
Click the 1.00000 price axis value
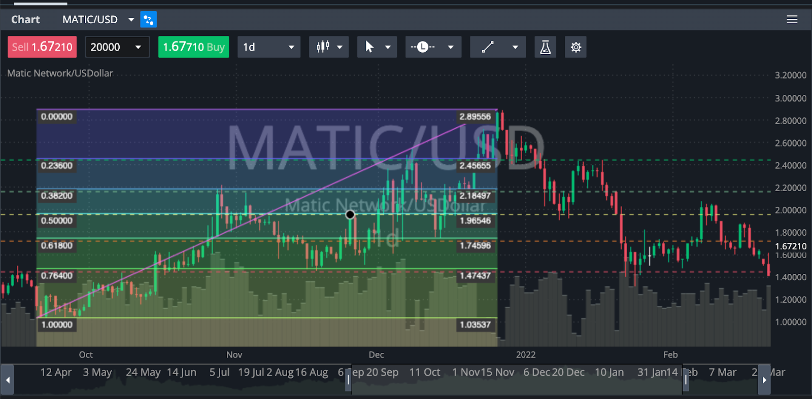coord(791,322)
